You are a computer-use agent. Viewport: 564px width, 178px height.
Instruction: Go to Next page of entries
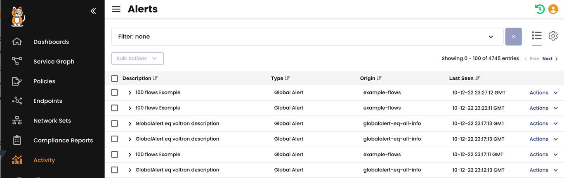tap(550, 59)
